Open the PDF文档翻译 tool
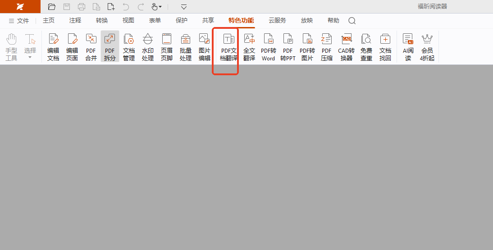The height and width of the screenshot is (250, 493). tap(228, 47)
